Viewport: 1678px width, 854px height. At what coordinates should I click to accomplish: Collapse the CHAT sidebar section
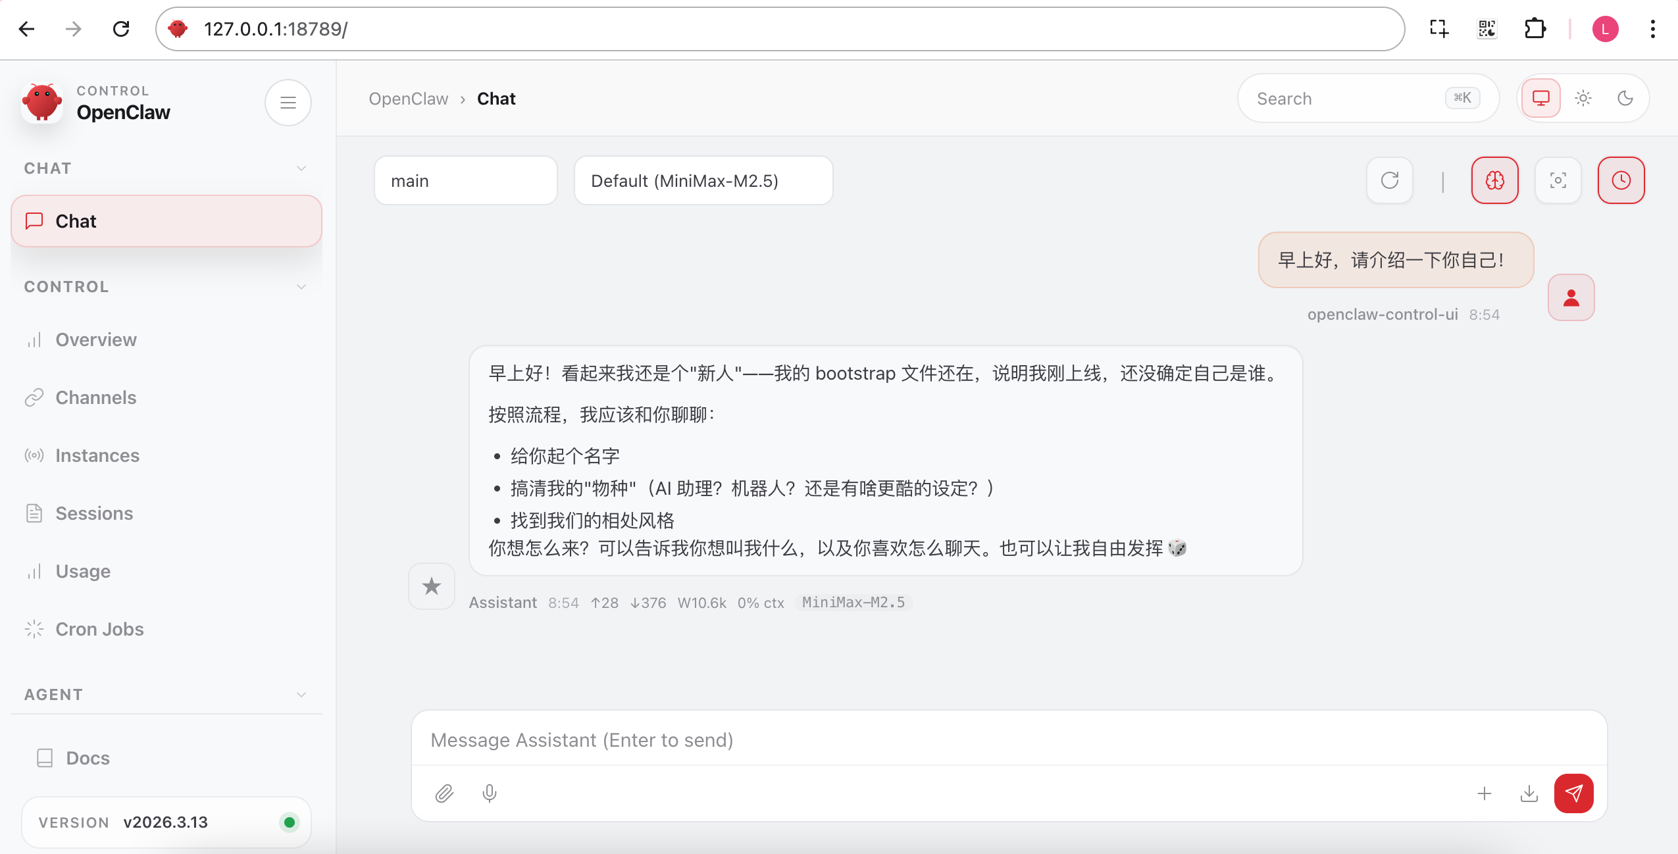(x=301, y=168)
